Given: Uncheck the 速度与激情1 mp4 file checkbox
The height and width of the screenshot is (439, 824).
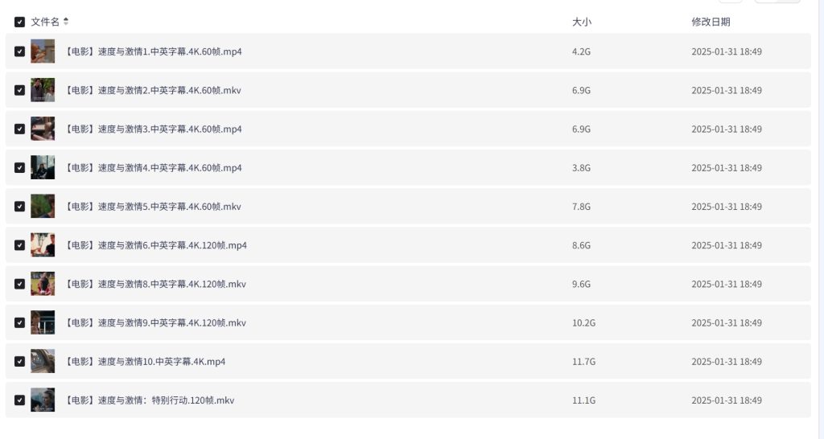Looking at the screenshot, I should pyautogui.click(x=19, y=51).
